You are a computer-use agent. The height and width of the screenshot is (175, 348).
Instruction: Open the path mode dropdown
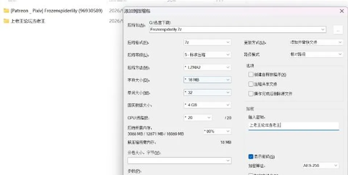coord(316,54)
